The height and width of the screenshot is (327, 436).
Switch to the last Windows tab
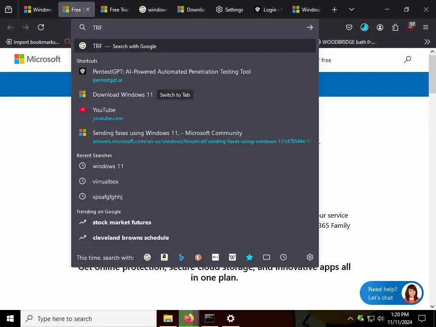click(x=307, y=10)
